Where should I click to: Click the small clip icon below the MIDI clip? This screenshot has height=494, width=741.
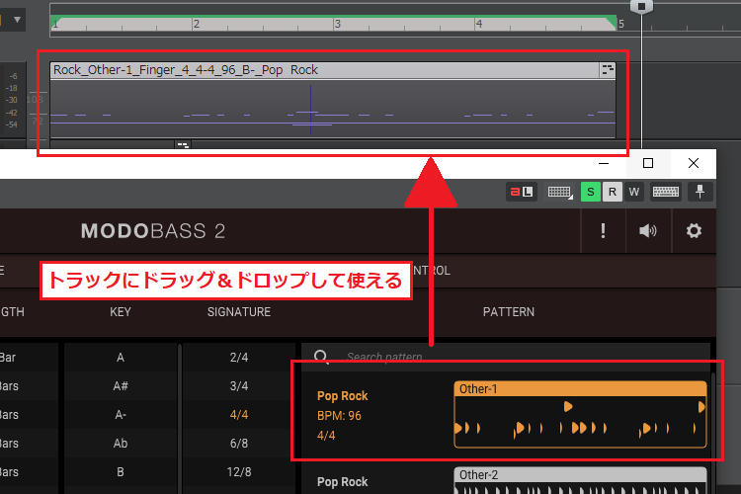coord(183,144)
